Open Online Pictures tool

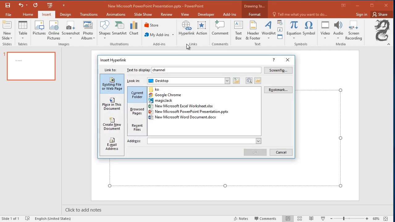click(x=54, y=31)
